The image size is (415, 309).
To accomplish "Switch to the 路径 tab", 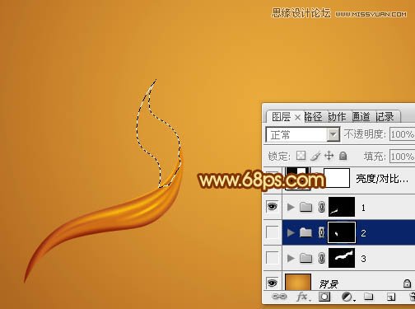I will (313, 117).
